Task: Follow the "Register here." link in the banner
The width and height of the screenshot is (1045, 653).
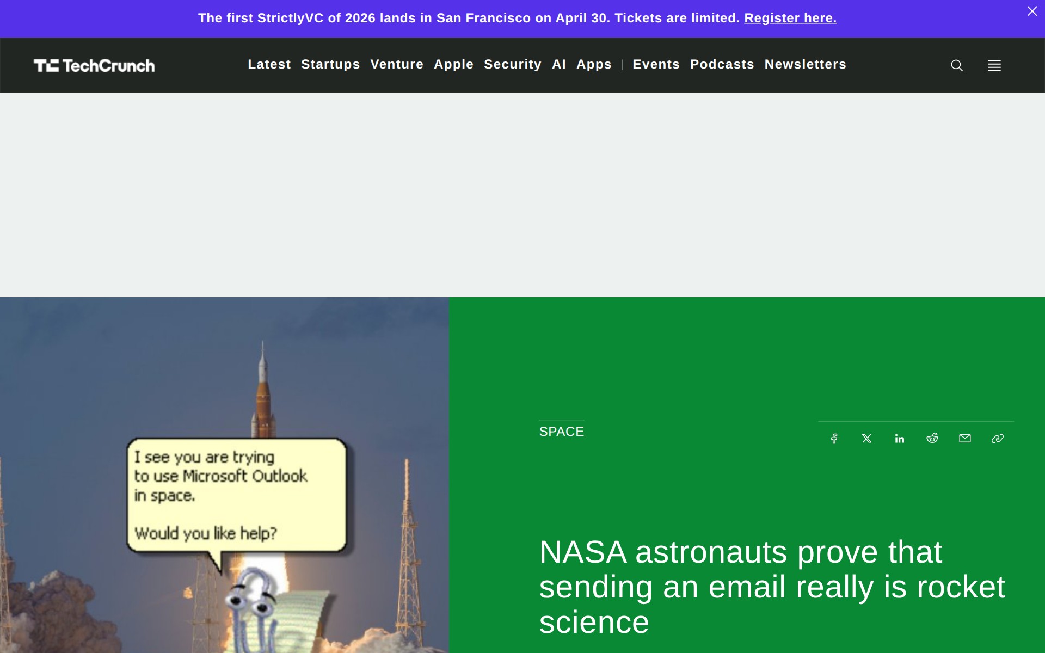Action: coord(790,18)
